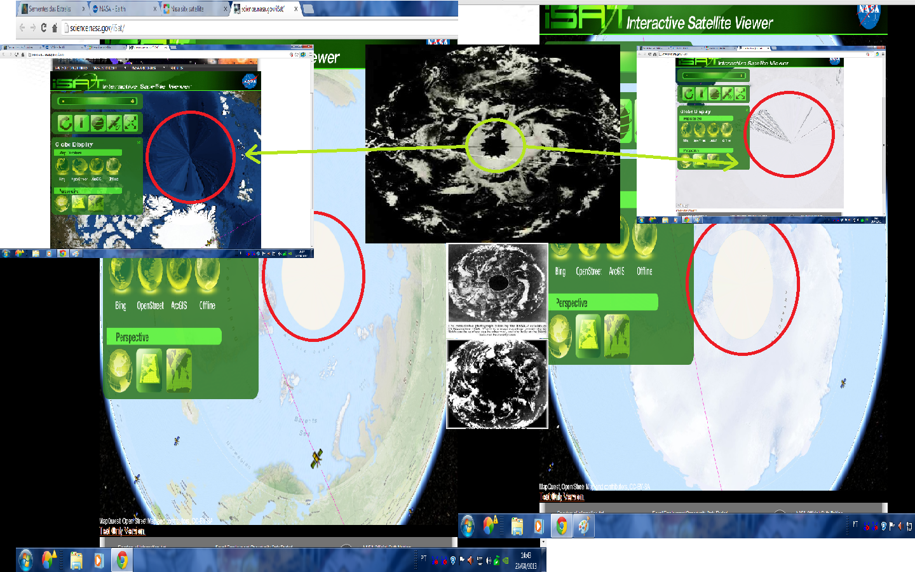
Task: Click the refresh tool in the top-left inset viewer
Action: pos(65,123)
